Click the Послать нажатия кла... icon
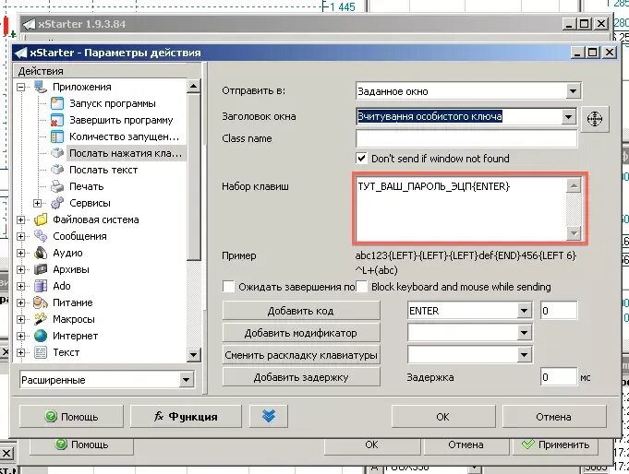The image size is (629, 474). click(x=57, y=153)
